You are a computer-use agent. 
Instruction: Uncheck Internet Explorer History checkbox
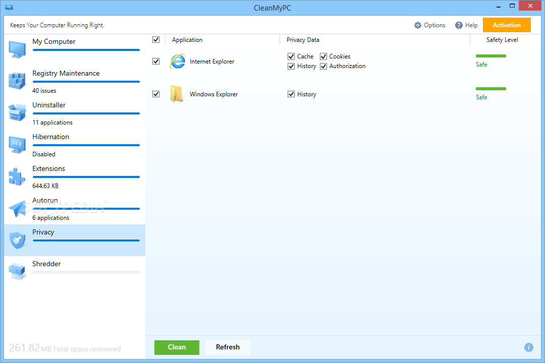click(x=291, y=66)
